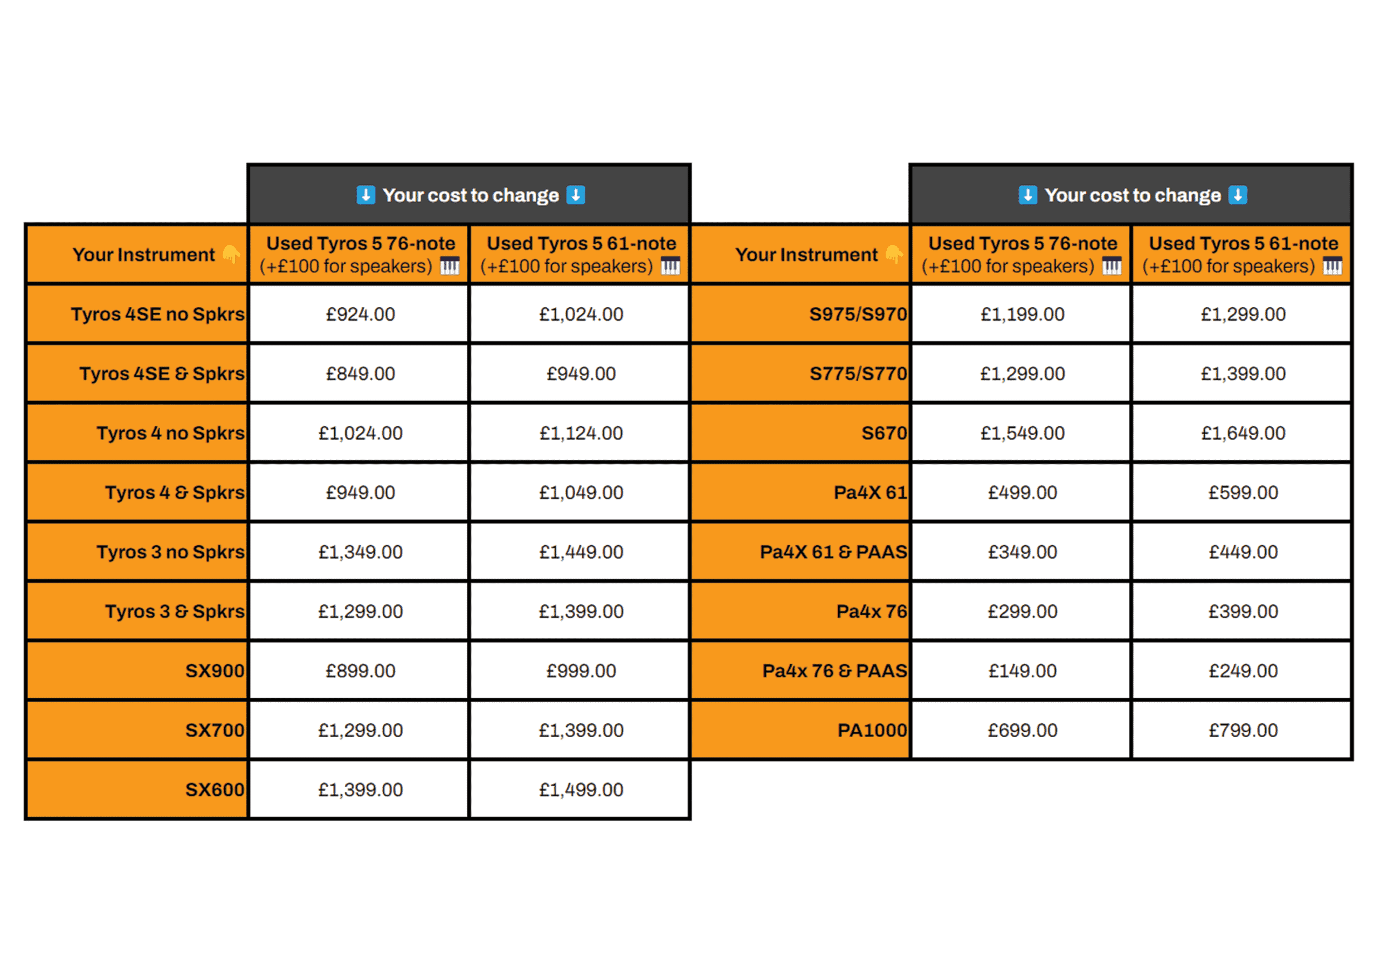Click the blue down-arrow after left table's "Your cost to change"

tap(575, 195)
